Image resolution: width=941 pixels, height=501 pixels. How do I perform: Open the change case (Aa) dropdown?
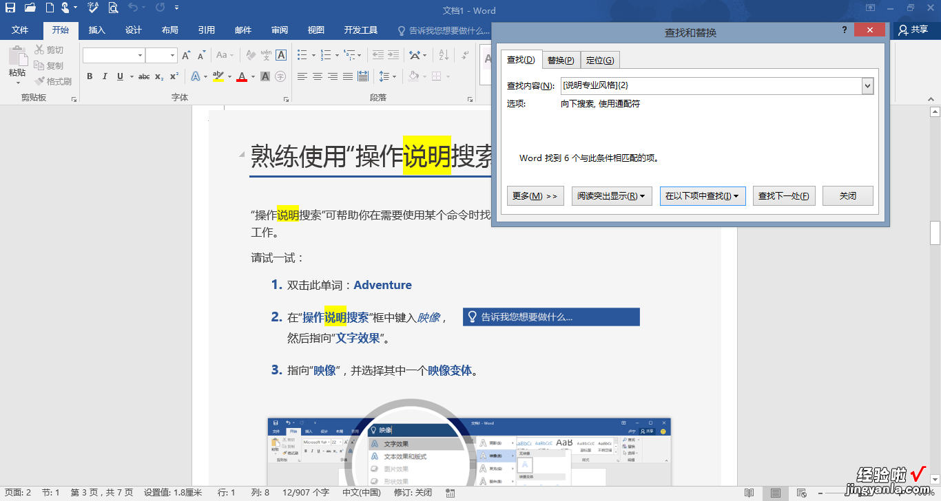click(x=225, y=55)
